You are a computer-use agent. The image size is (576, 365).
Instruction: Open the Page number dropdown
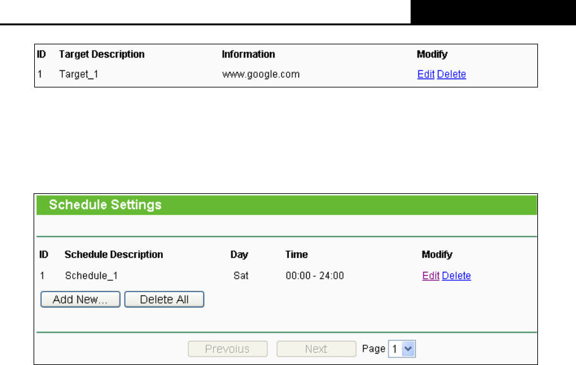pos(402,349)
